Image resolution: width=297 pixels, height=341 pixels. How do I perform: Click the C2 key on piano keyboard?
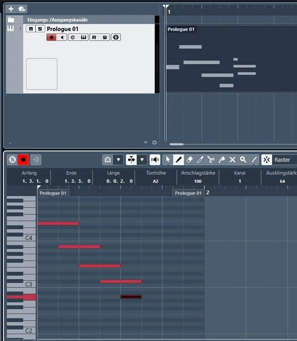click(29, 331)
